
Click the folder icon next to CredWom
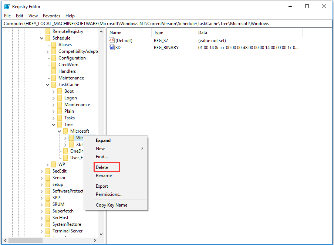53,64
